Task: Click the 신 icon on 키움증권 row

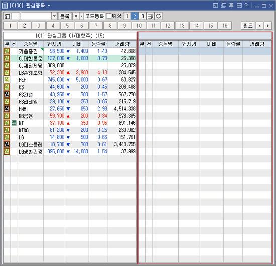Action: coord(7,51)
